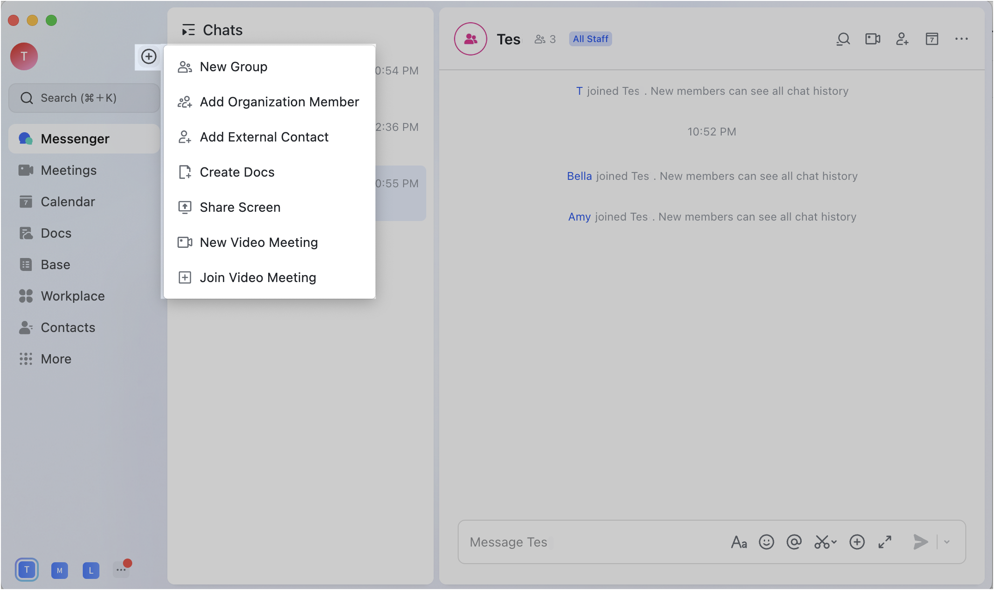Open Bella's profile from the message
This screenshot has width=994, height=590.
coord(579,176)
